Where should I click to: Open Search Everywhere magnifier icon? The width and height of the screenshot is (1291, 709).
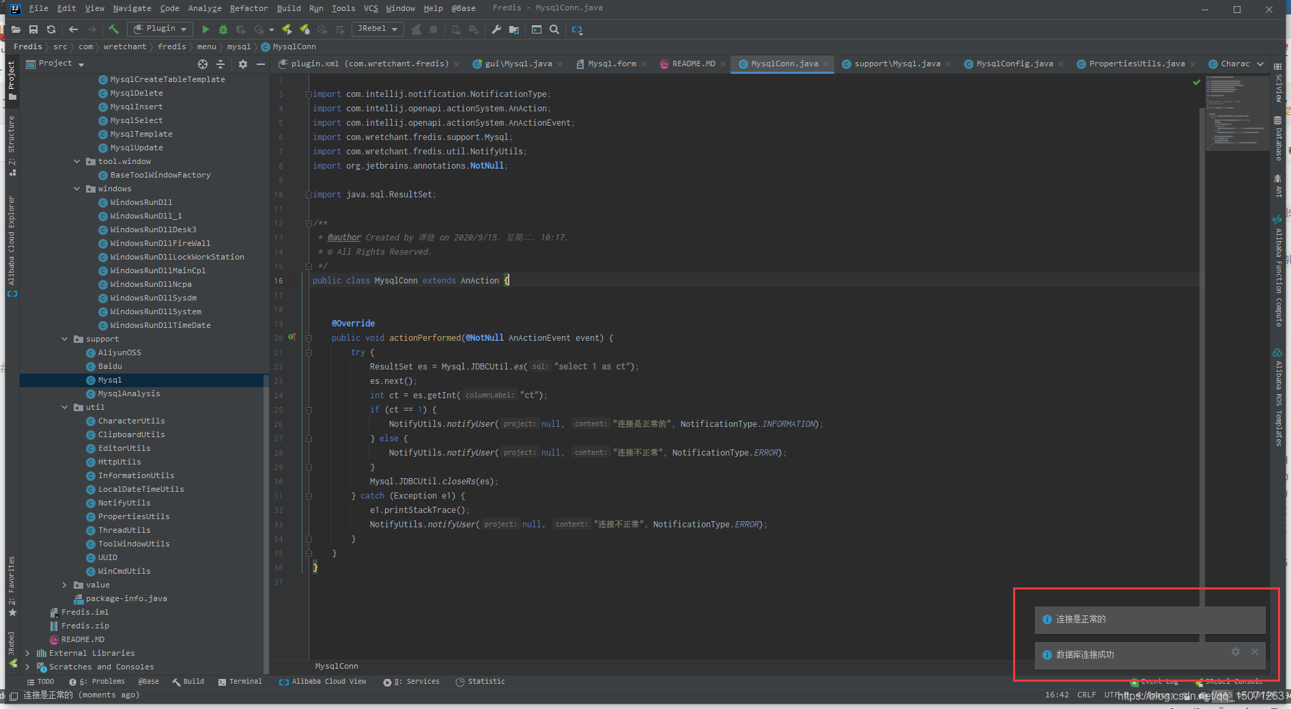pos(554,29)
